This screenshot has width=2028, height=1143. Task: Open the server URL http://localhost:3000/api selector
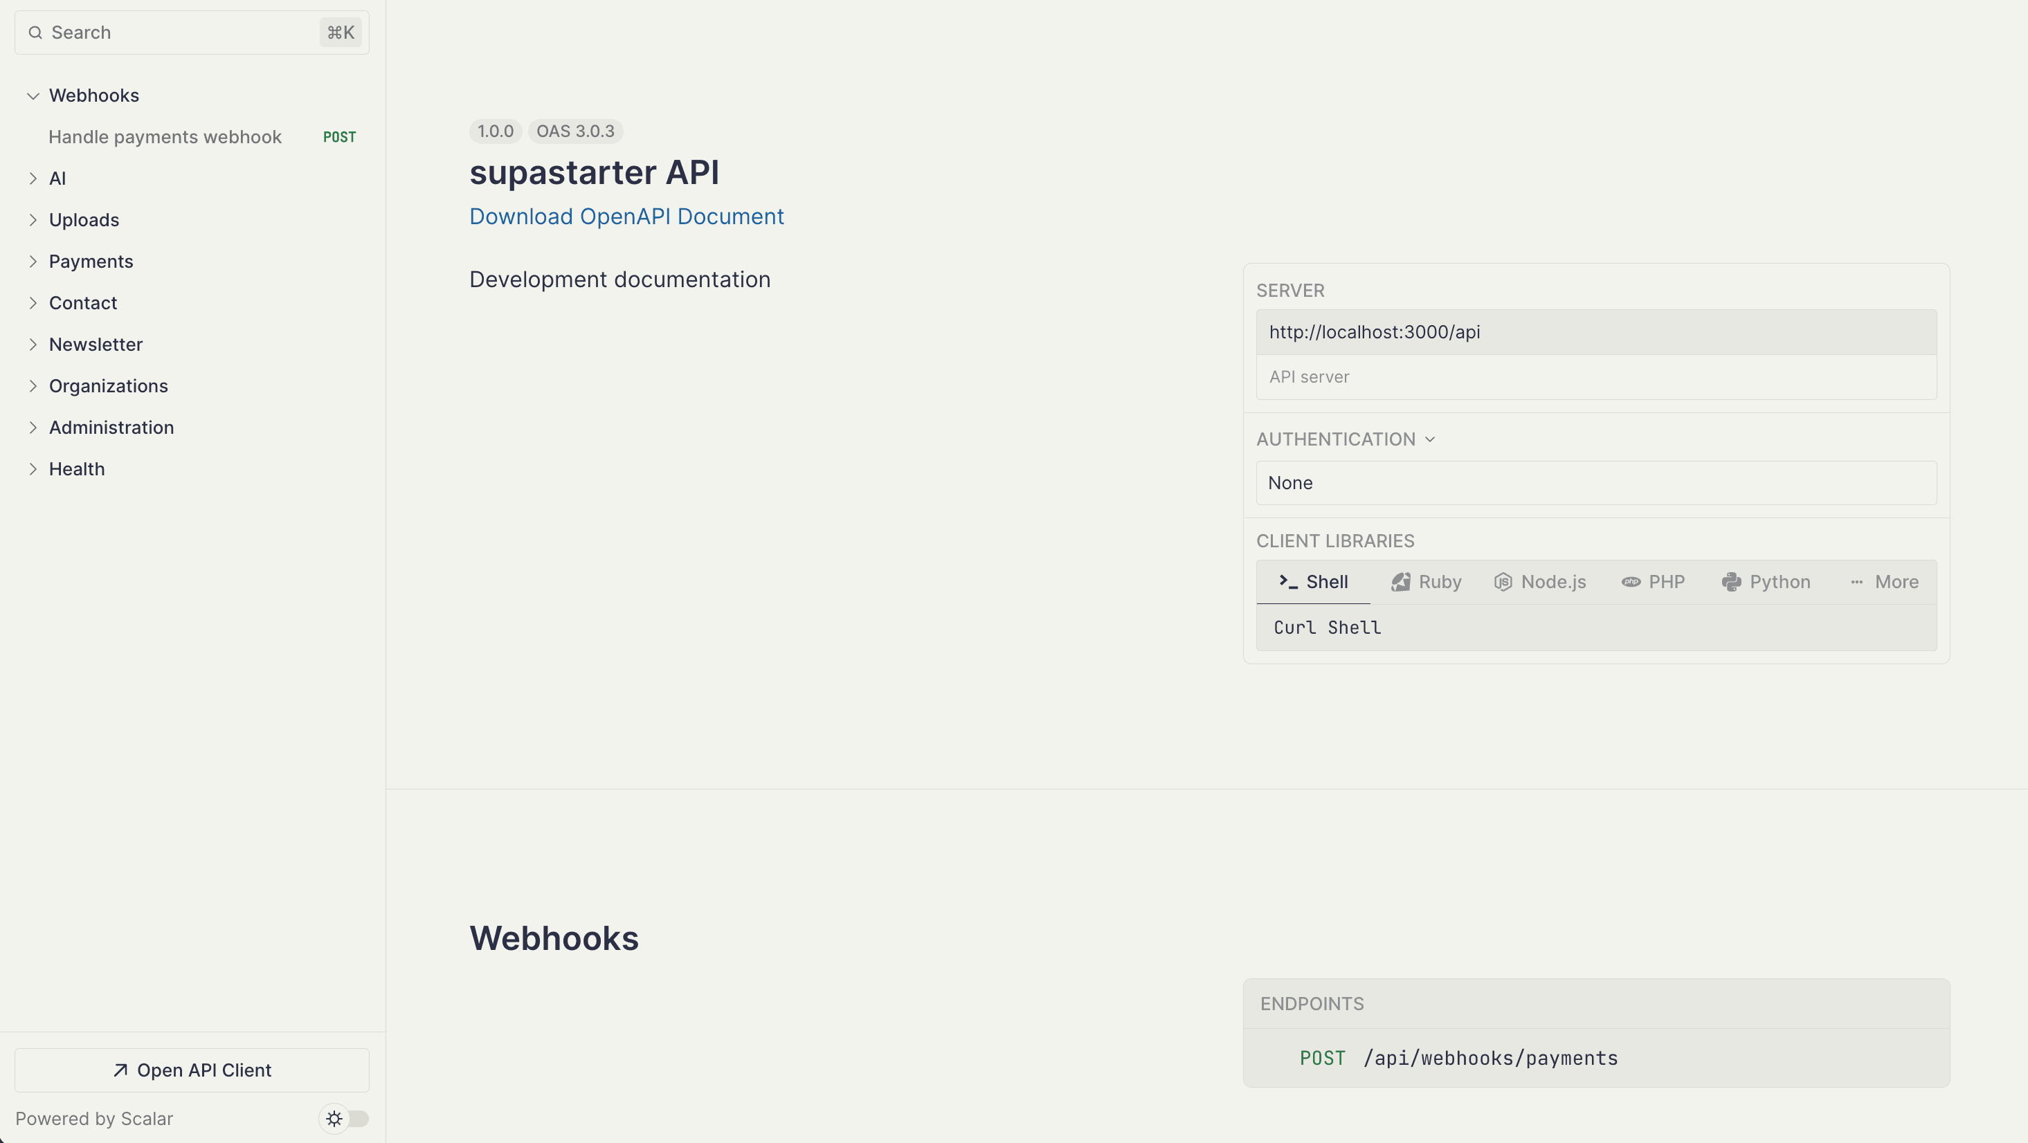coord(1596,332)
